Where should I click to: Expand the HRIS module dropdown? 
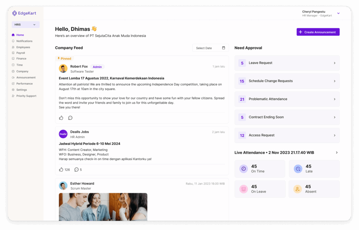pyautogui.click(x=25, y=25)
